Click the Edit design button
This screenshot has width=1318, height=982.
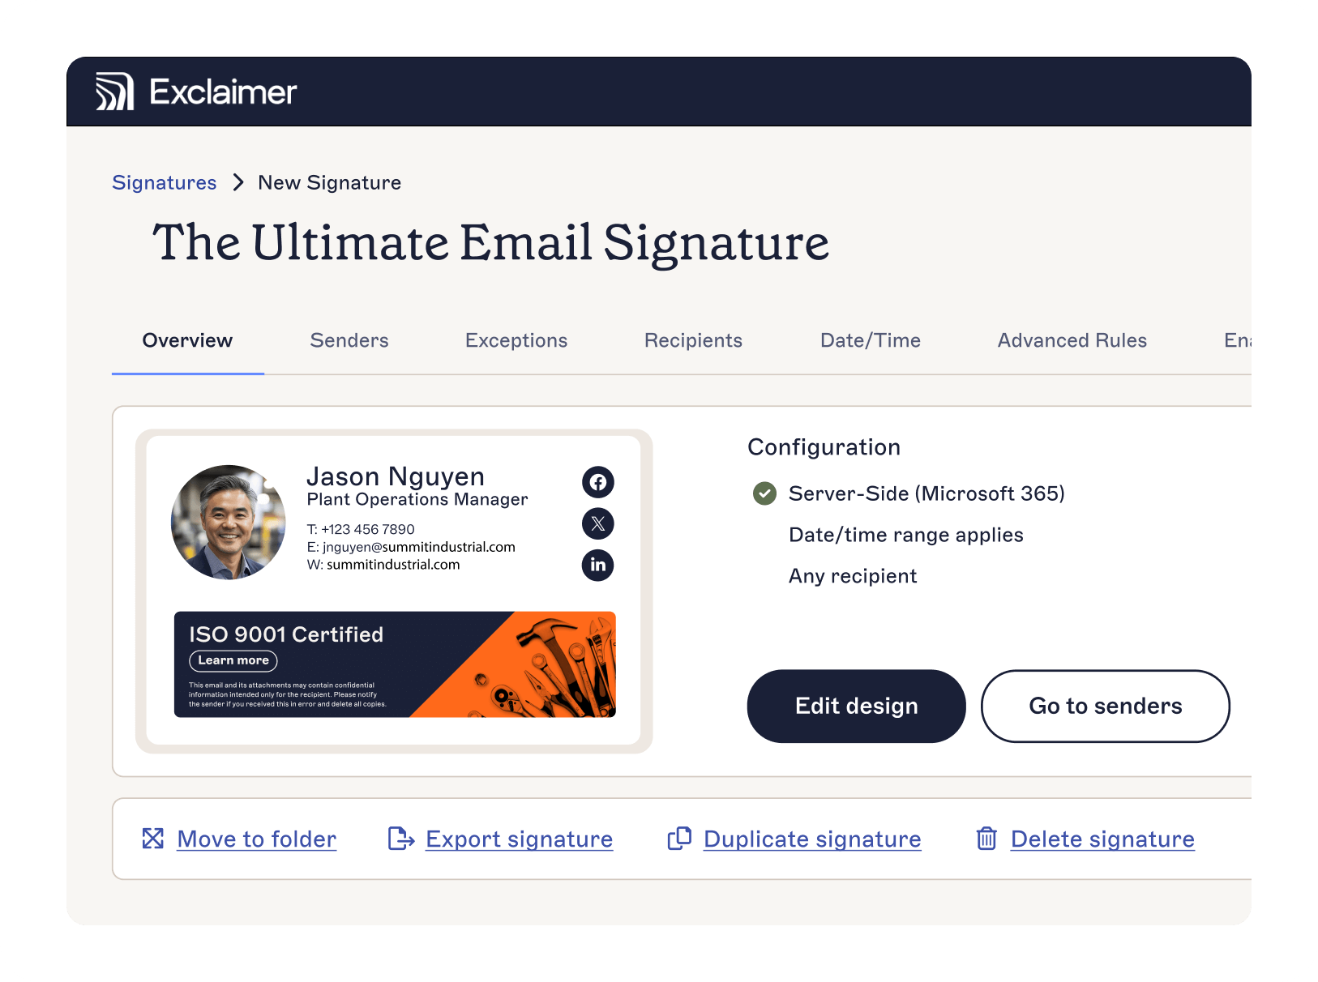(x=856, y=706)
